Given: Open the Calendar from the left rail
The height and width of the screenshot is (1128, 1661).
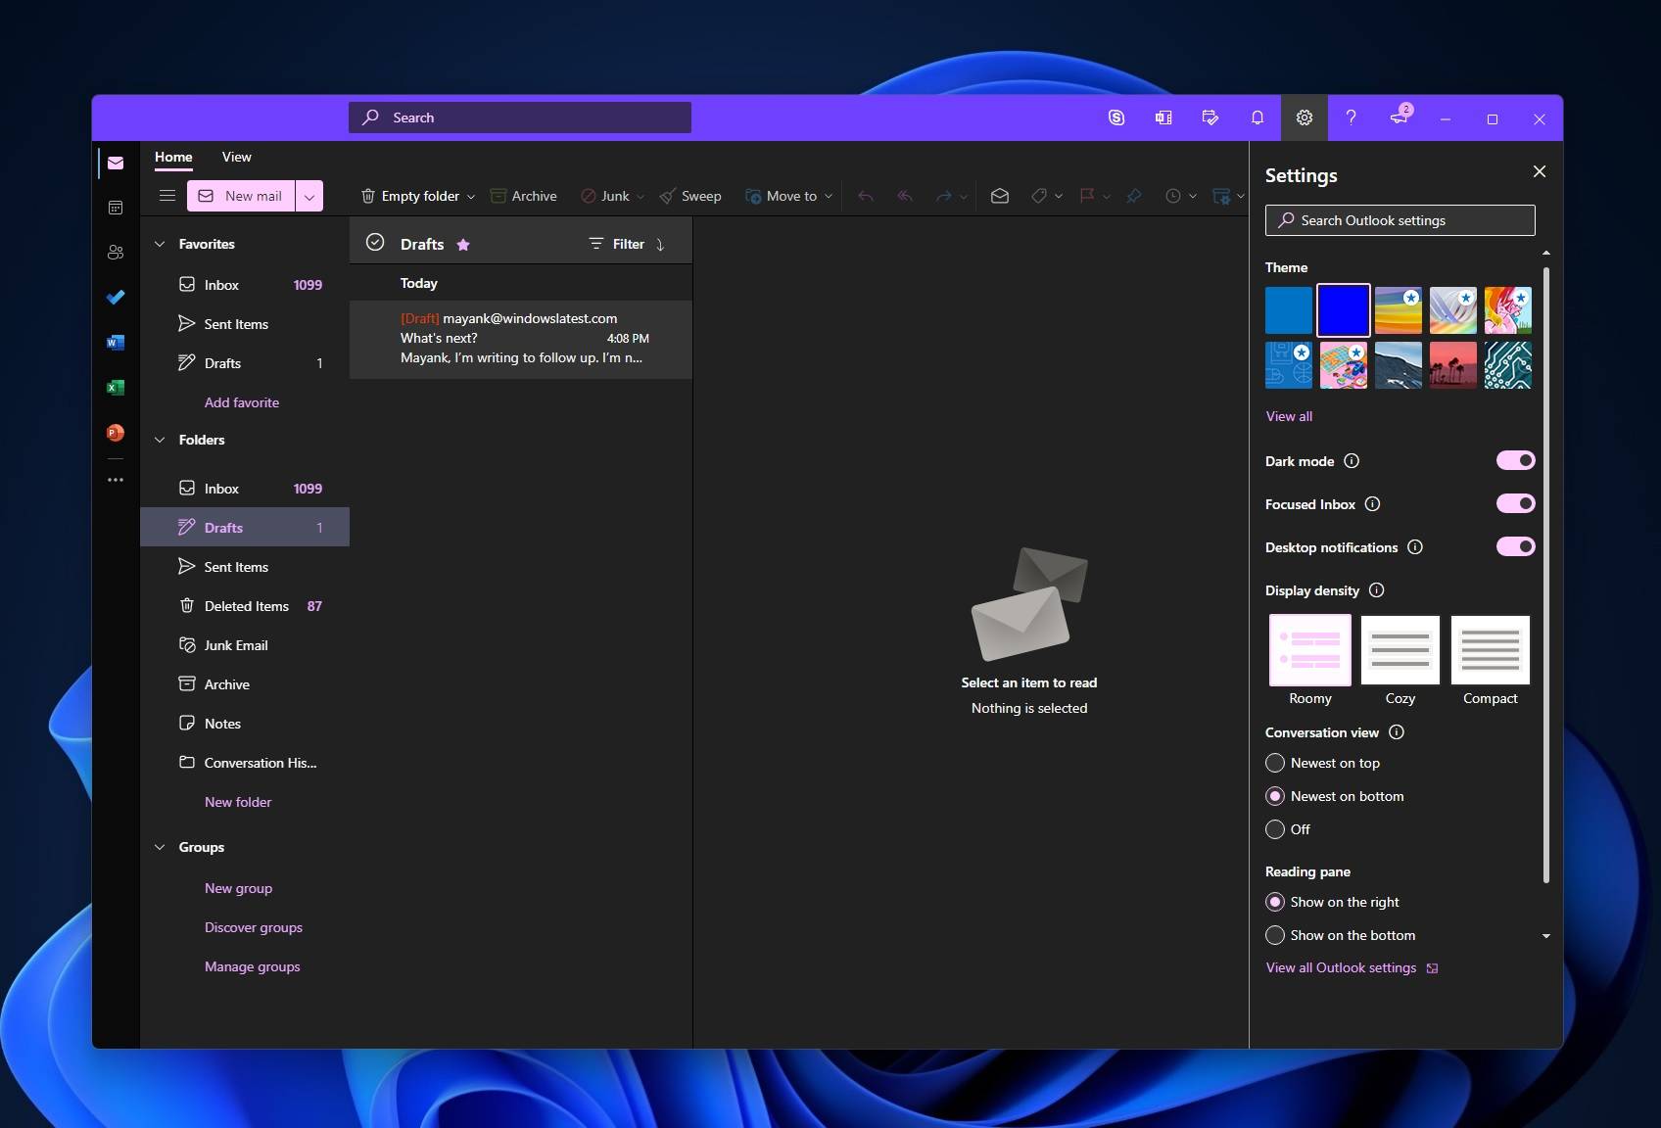Looking at the screenshot, I should (x=116, y=208).
